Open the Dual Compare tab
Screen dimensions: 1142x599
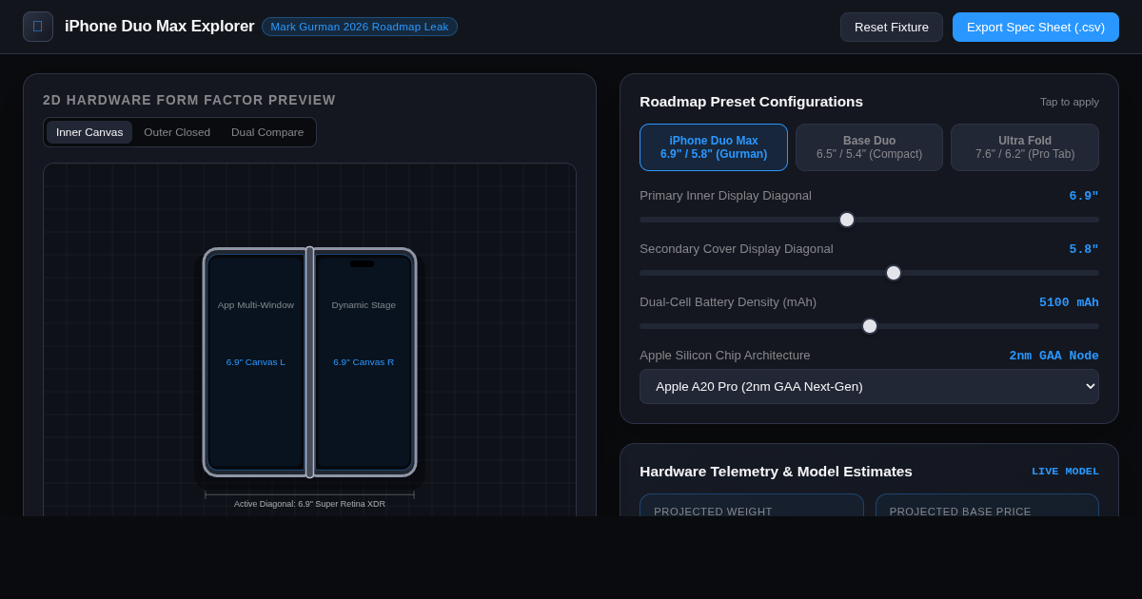point(267,132)
